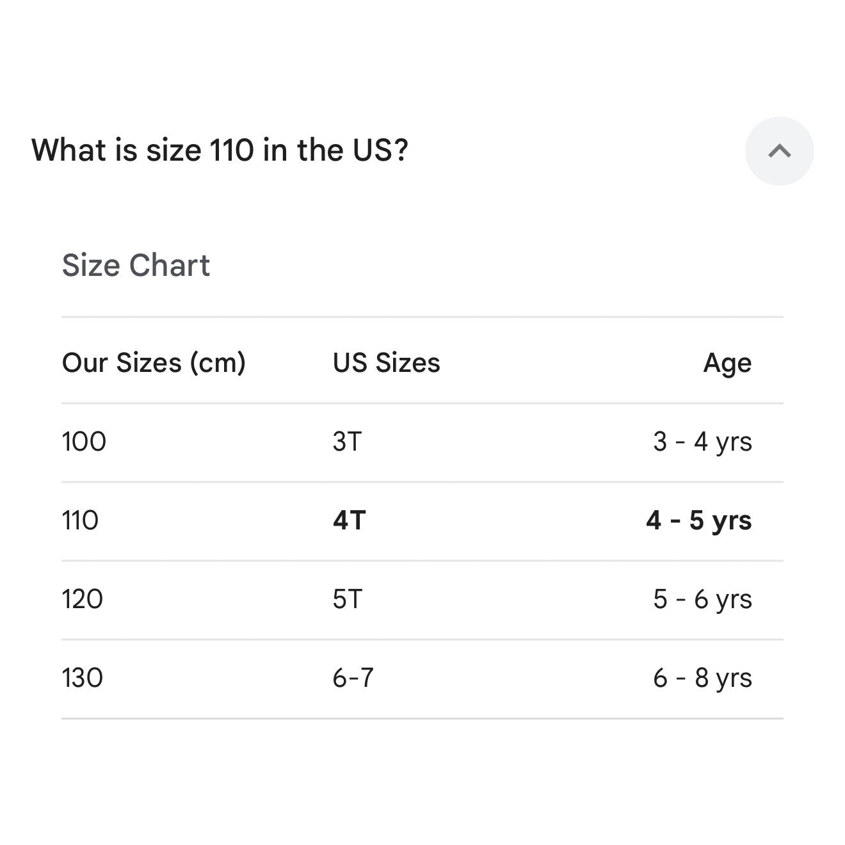The width and height of the screenshot is (845, 845).
Task: Select the 3T US size cell
Action: [x=348, y=442]
